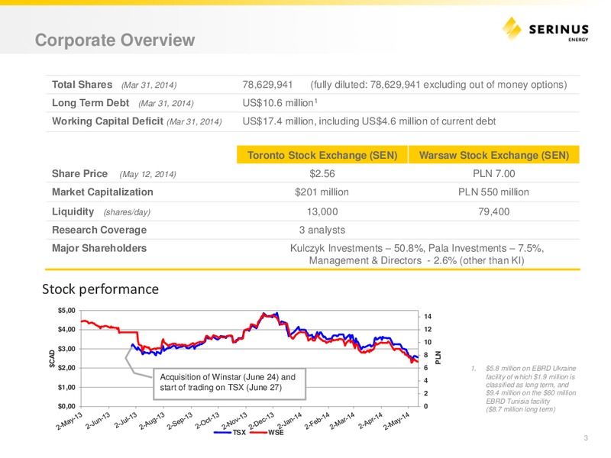611x458 pixels.
Task: Select the Share Price row label
Action: [x=80, y=174]
